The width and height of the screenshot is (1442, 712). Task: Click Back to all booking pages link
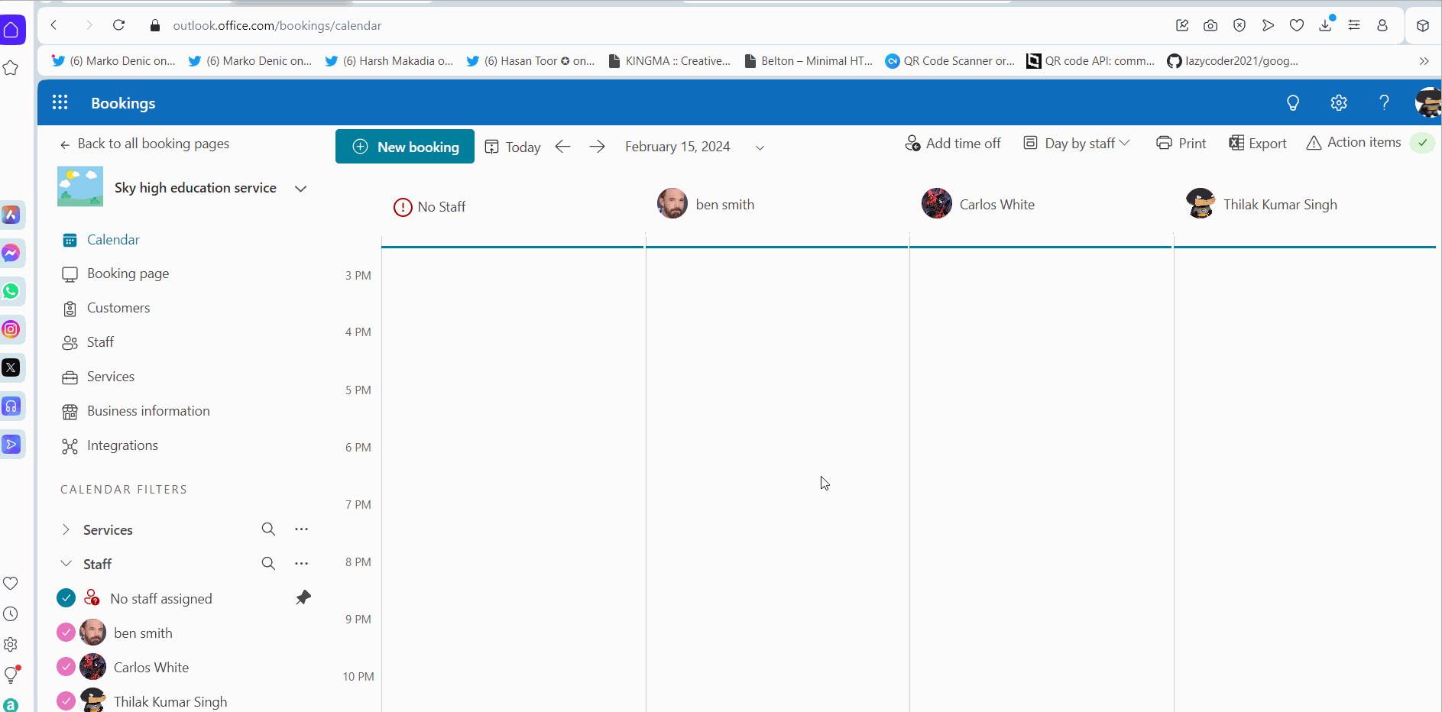[153, 144]
